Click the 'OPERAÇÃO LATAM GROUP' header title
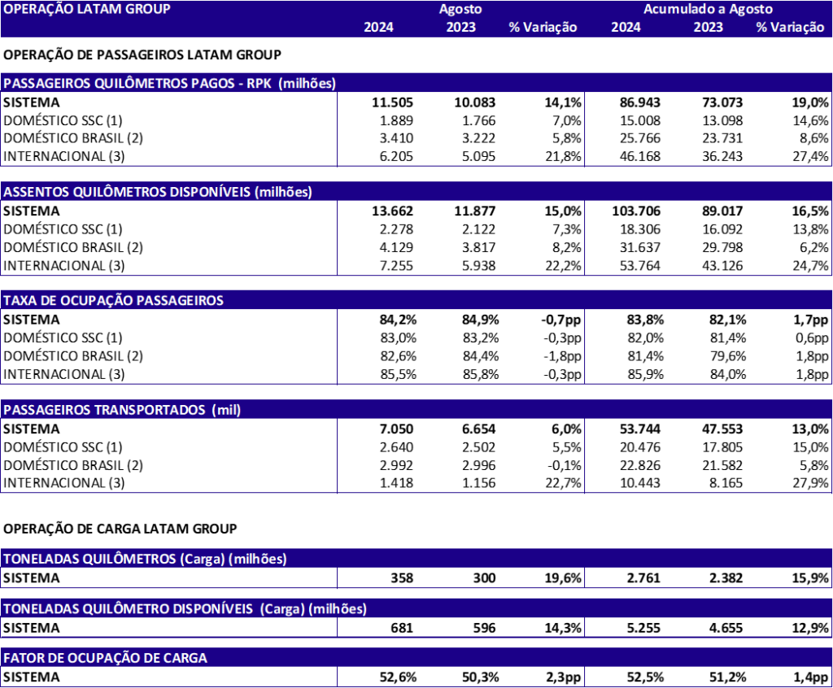Image resolution: width=833 pixels, height=688 pixels. tap(87, 9)
